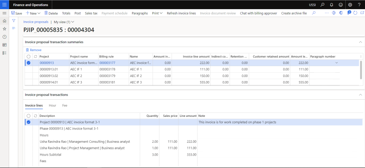Click the notifications bell icon

(x=331, y=5)
